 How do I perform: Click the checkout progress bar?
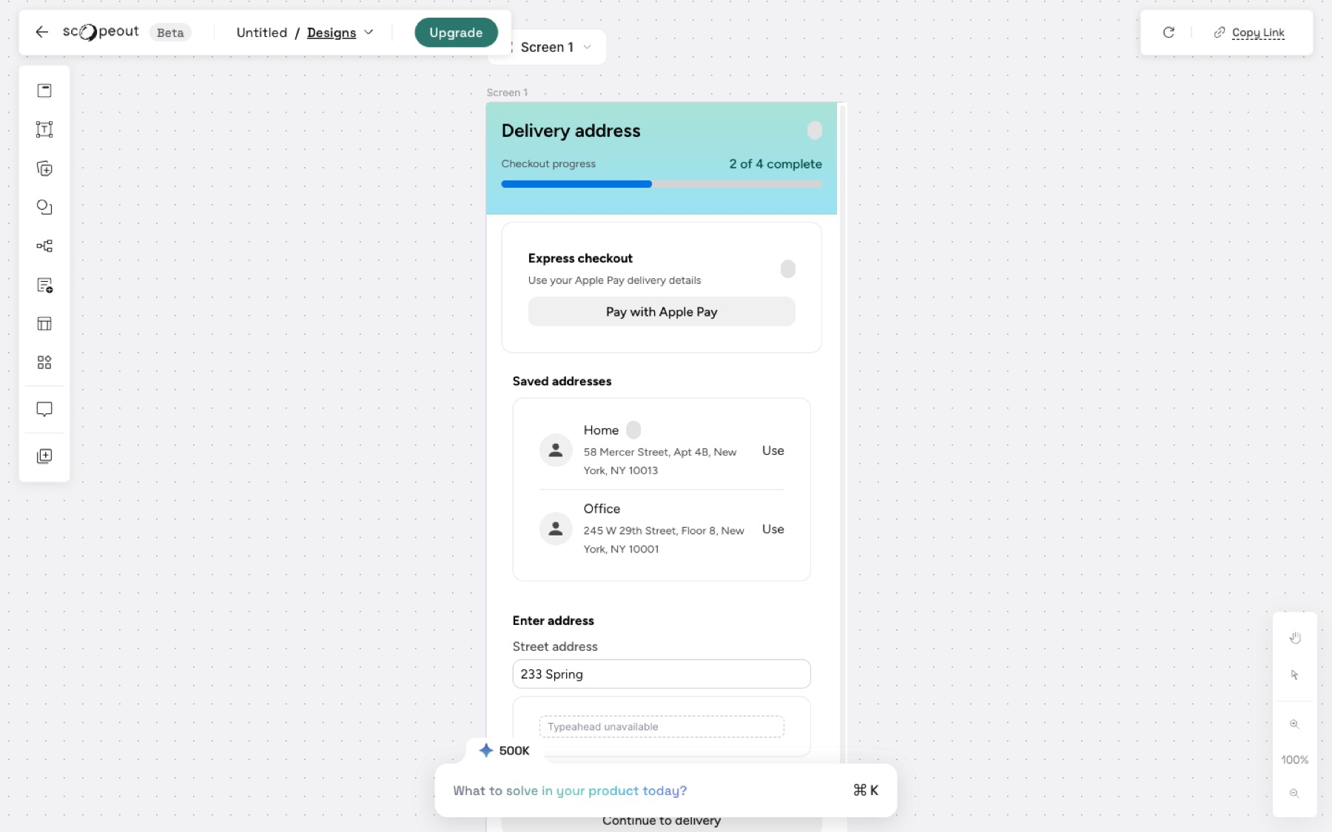tap(662, 184)
